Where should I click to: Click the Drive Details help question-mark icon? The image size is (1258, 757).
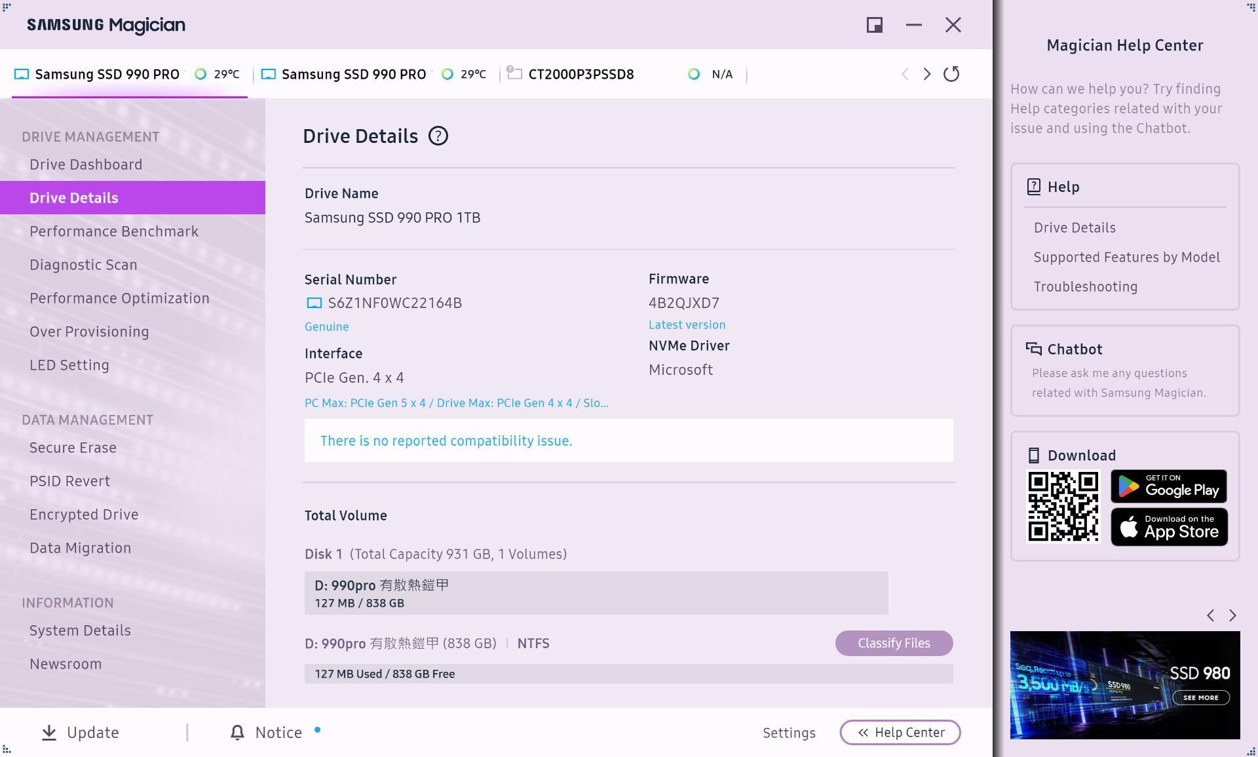(x=438, y=136)
